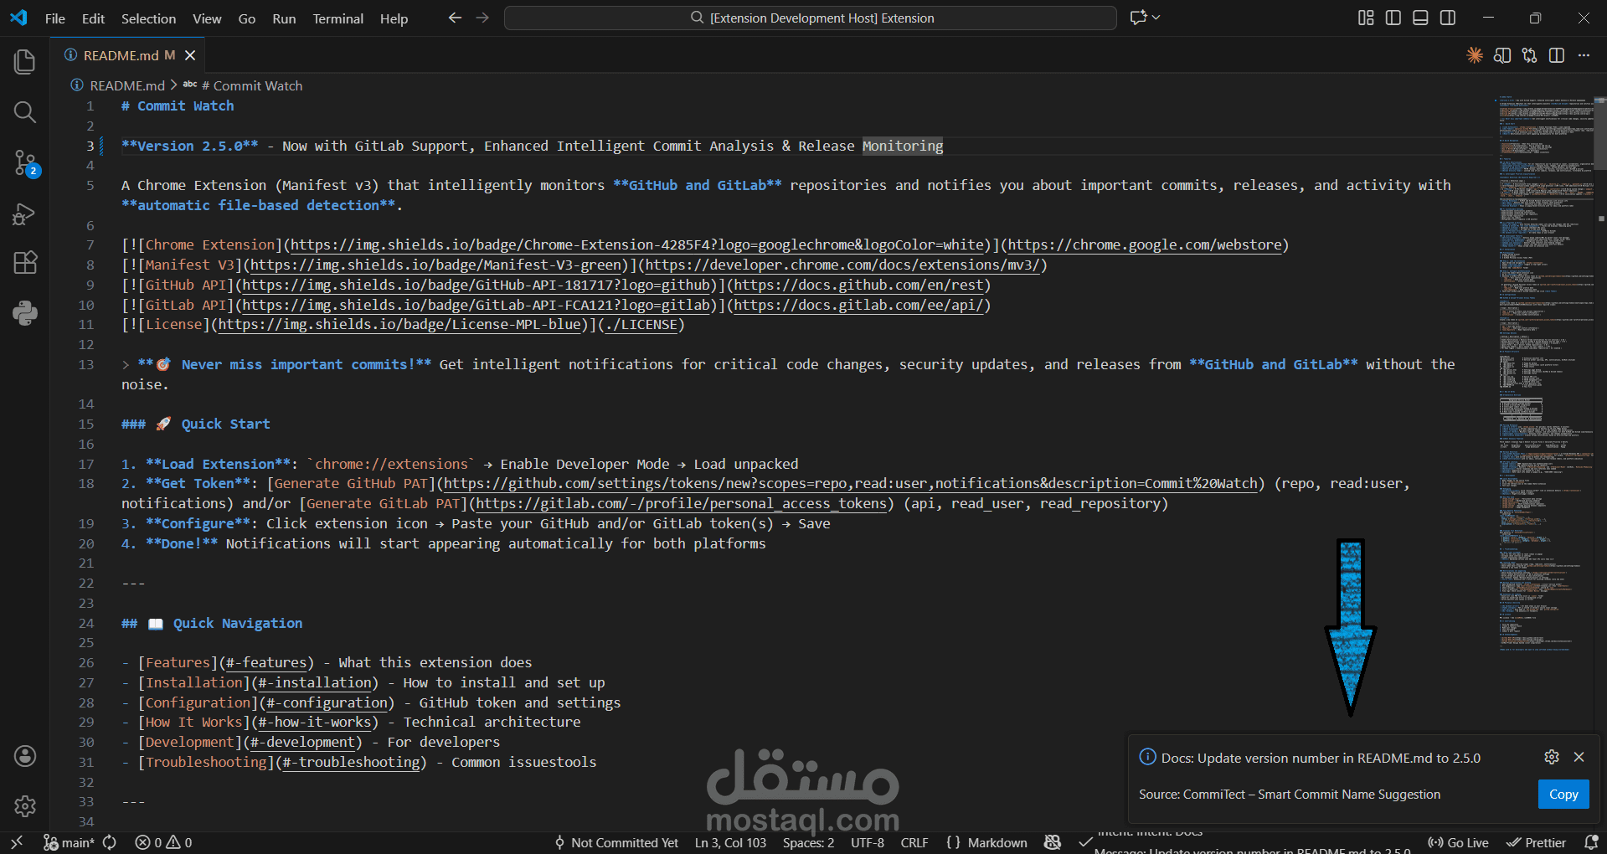
Task: Open the Explorer view in the activity bar
Action: point(25,62)
